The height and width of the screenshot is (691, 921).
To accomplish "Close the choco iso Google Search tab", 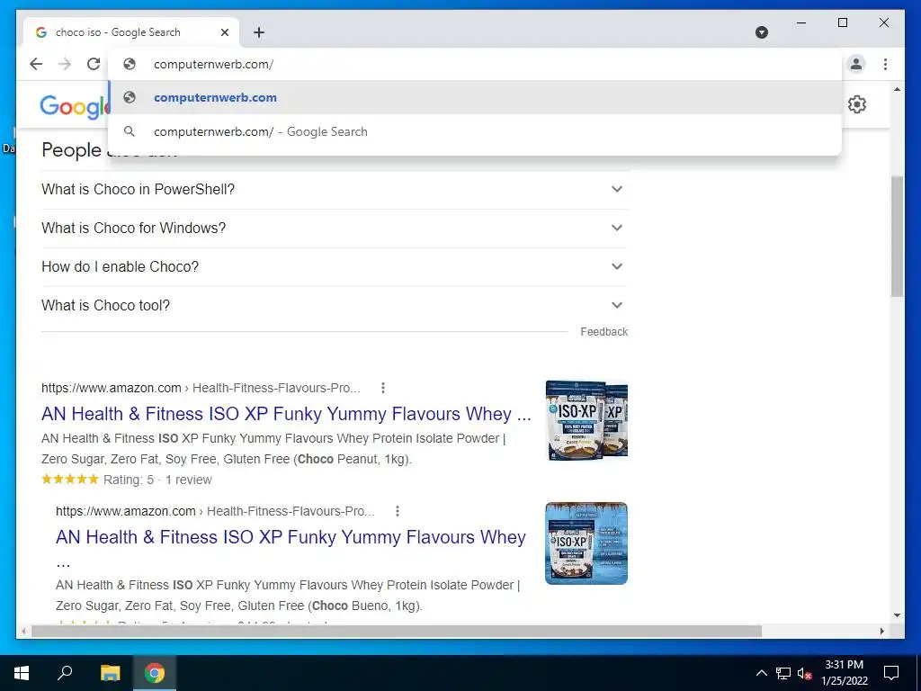I will (224, 32).
